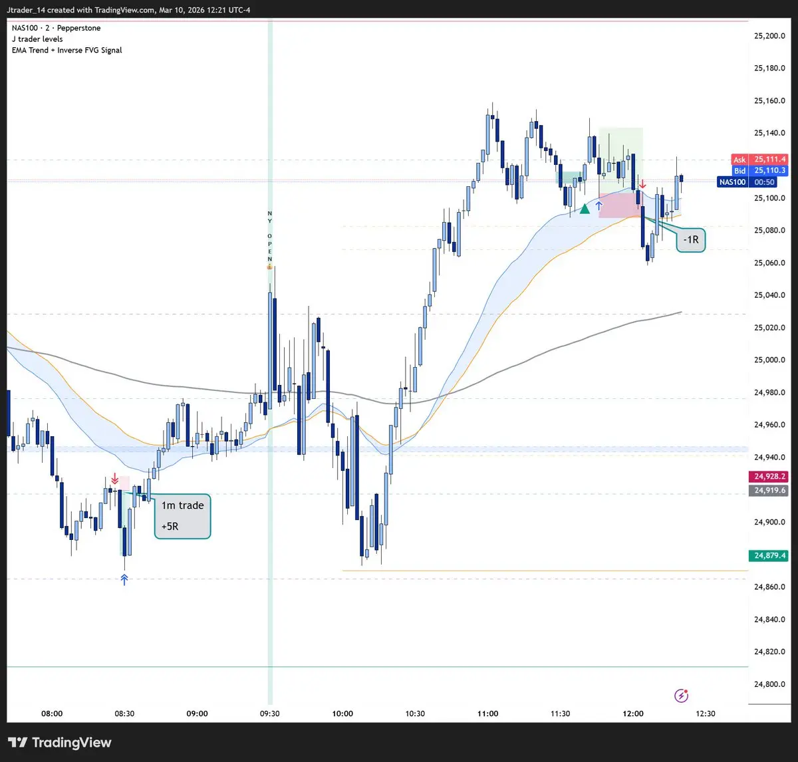This screenshot has height=762, width=798.
Task: Click the 25,040.0 price axis label
Action: [769, 295]
